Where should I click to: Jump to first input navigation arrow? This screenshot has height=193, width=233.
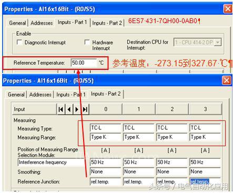pyautogui.click(x=61, y=109)
